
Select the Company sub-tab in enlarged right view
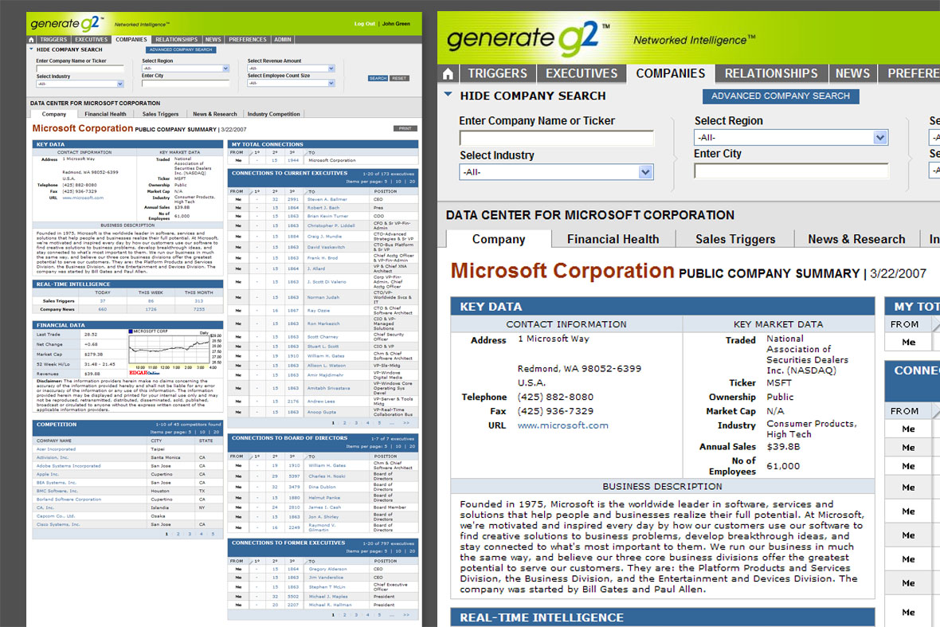(x=498, y=239)
